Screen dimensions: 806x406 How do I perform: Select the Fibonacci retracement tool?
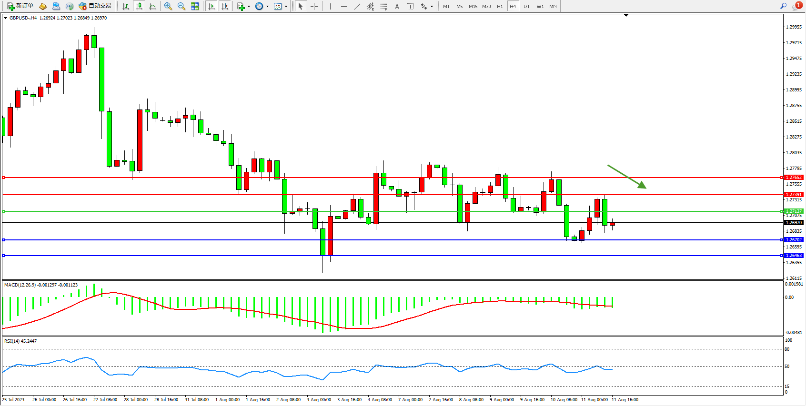[x=384, y=6]
